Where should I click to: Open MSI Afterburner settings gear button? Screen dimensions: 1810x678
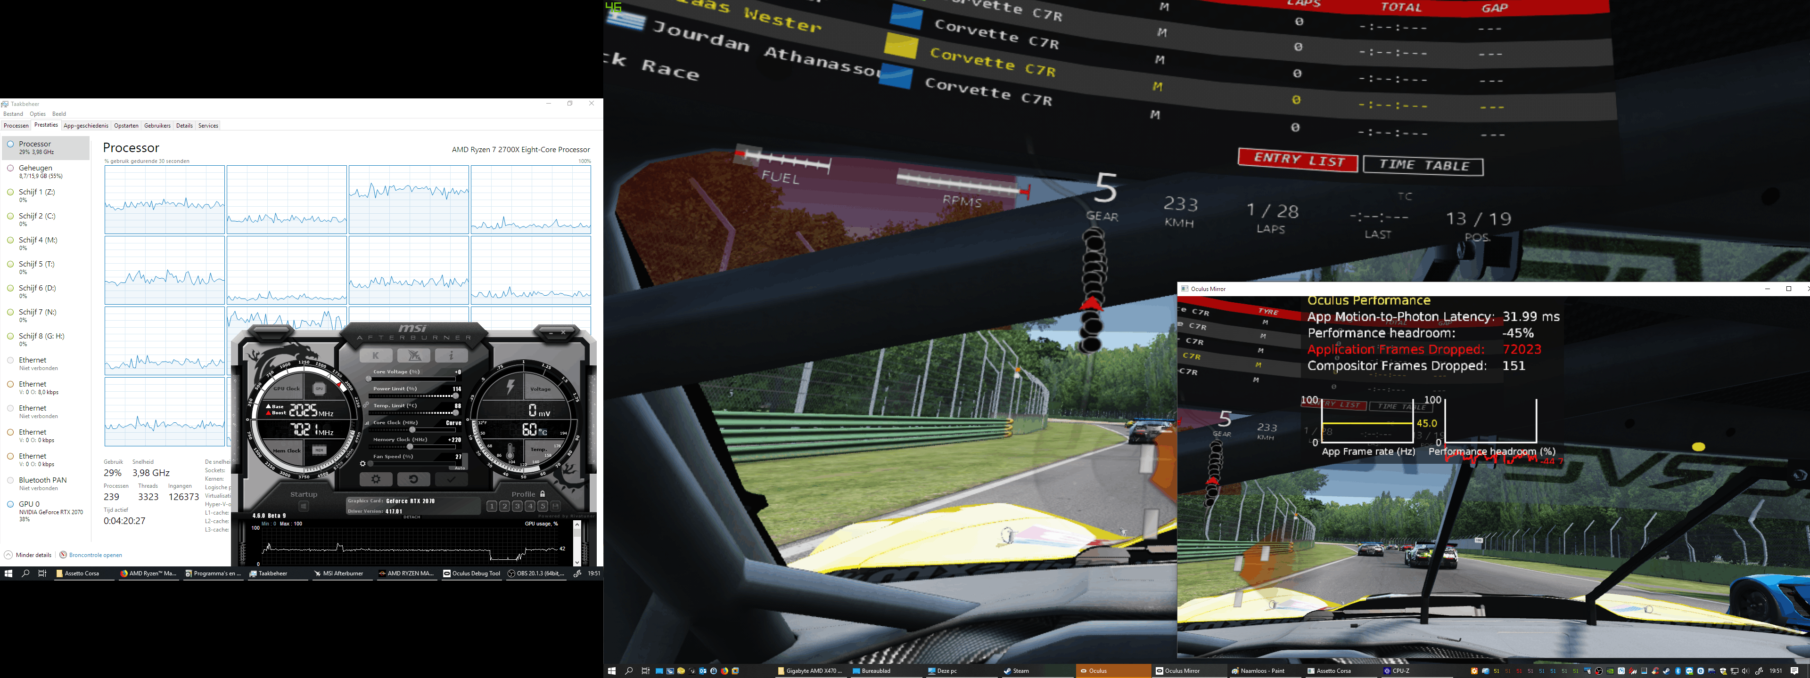376,479
